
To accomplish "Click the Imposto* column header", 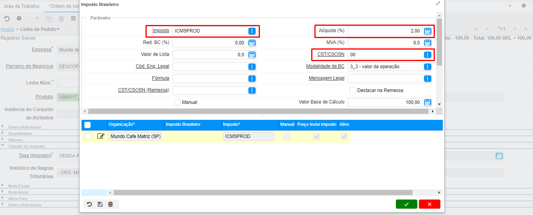I will (231, 125).
